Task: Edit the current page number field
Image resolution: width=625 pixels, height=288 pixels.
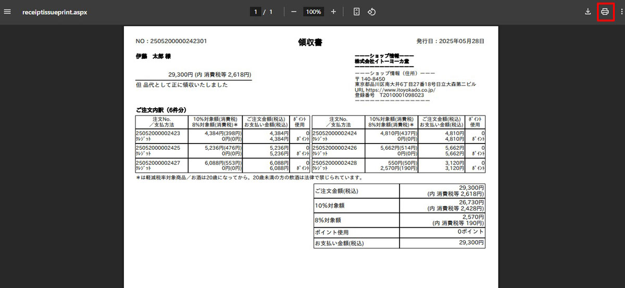Action: coord(255,11)
